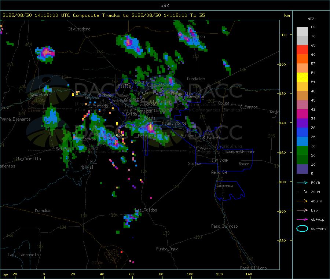Click the Agua_Toro place label

pos(39,95)
